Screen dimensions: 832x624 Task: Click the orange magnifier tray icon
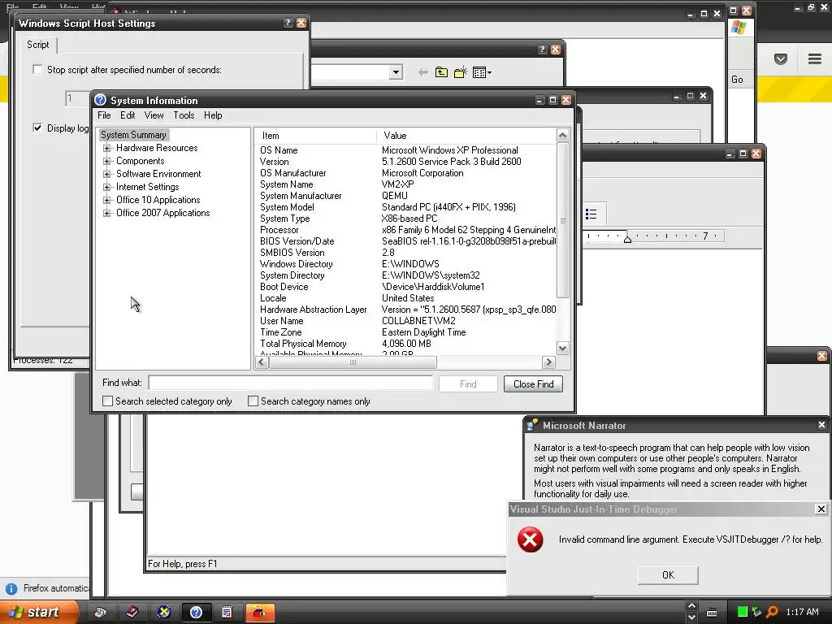click(772, 612)
